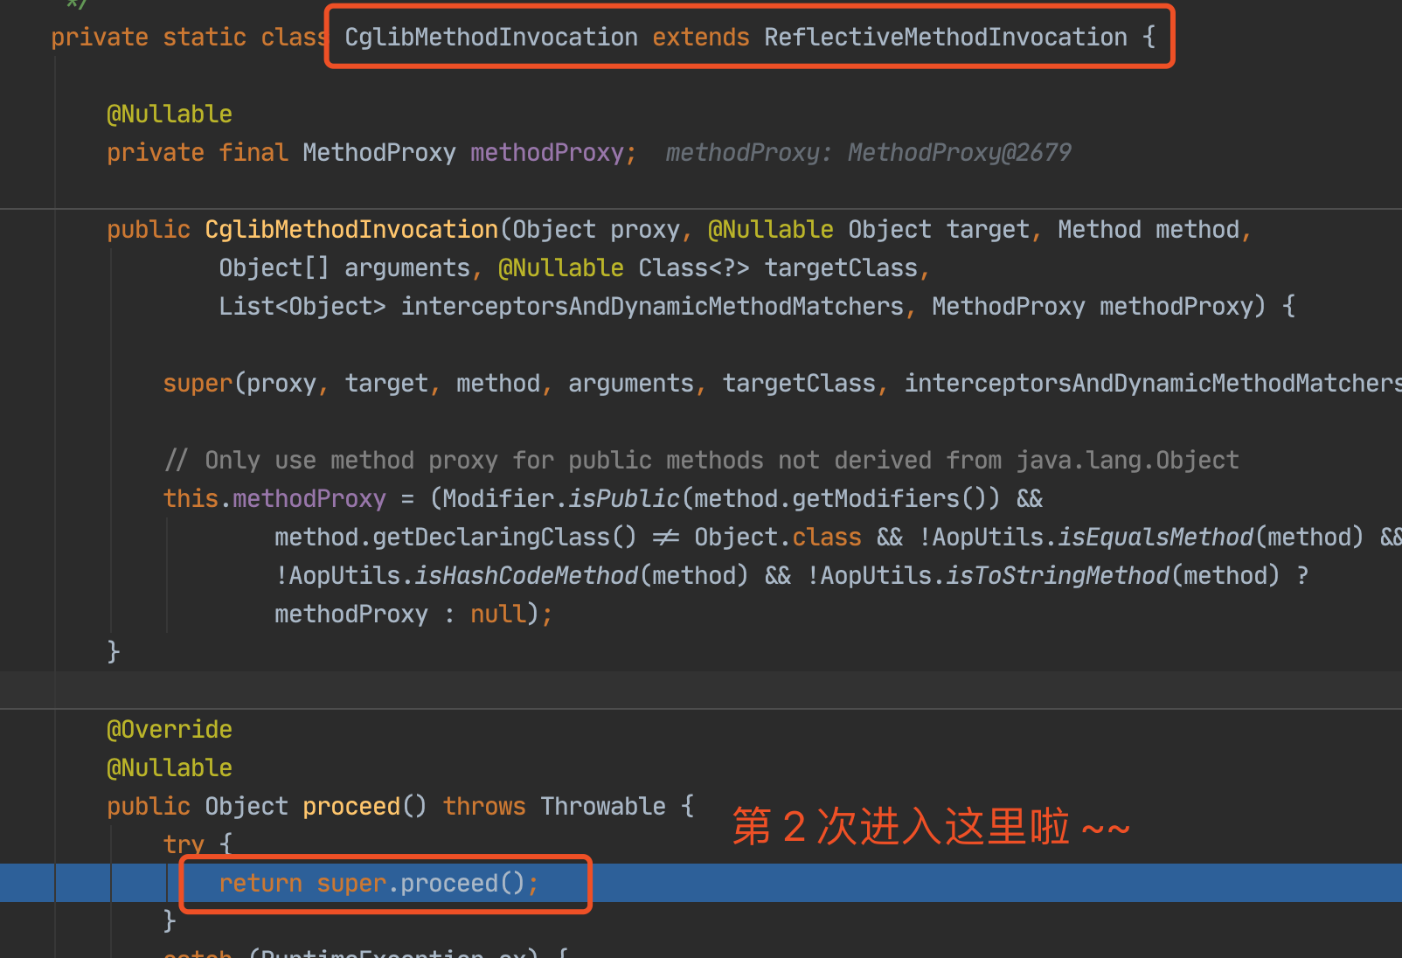Image resolution: width=1402 pixels, height=958 pixels.
Task: Click proceed method name in its declaration
Action: 351,806
